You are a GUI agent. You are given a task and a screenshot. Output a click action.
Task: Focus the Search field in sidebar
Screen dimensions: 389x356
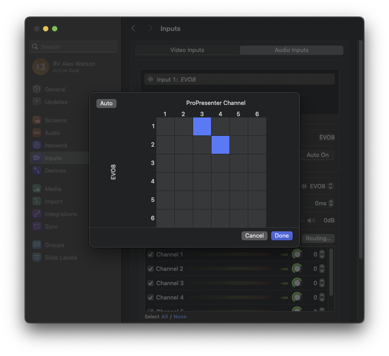[x=73, y=47]
